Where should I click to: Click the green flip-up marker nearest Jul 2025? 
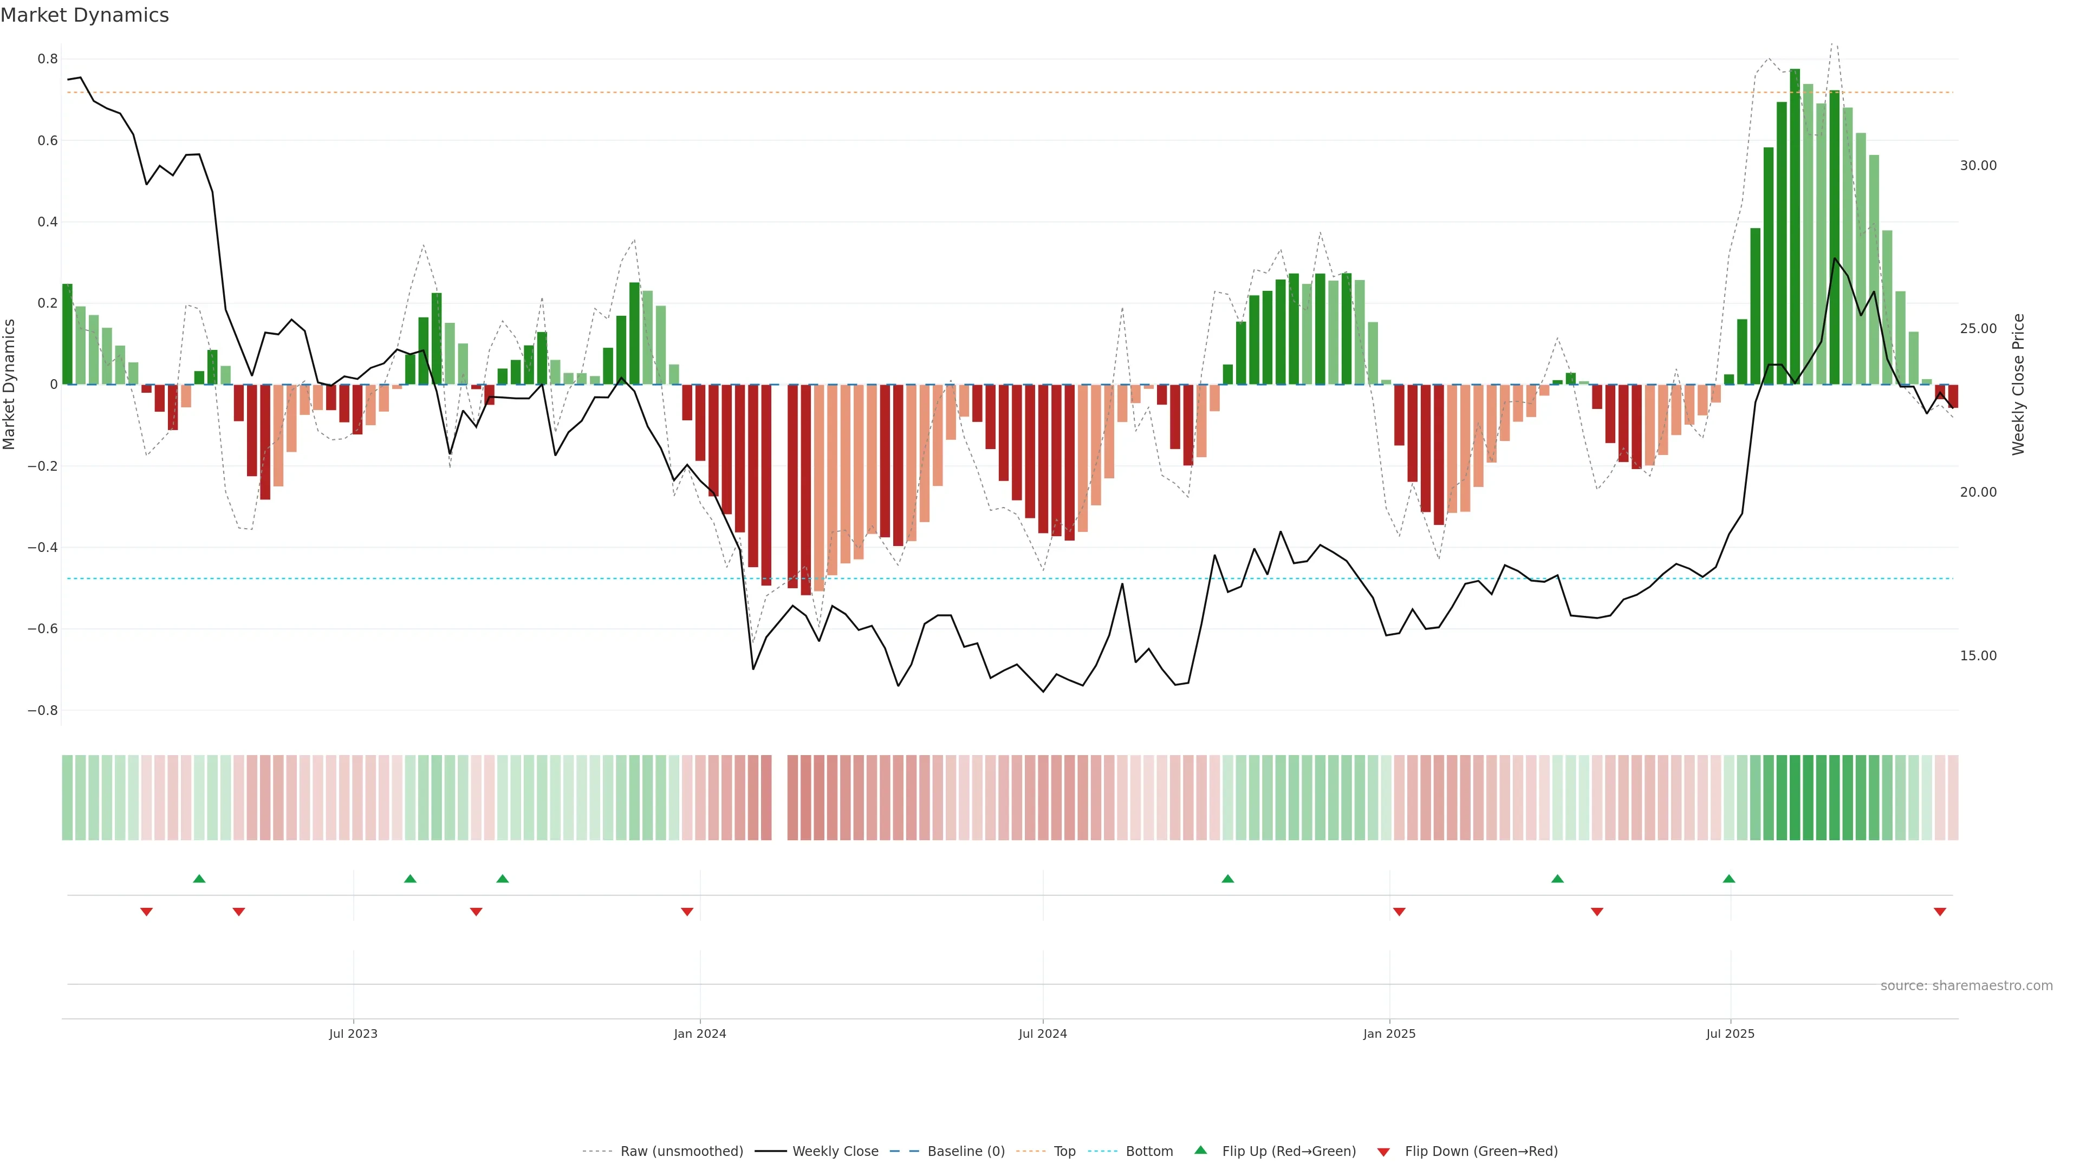coord(1729,879)
